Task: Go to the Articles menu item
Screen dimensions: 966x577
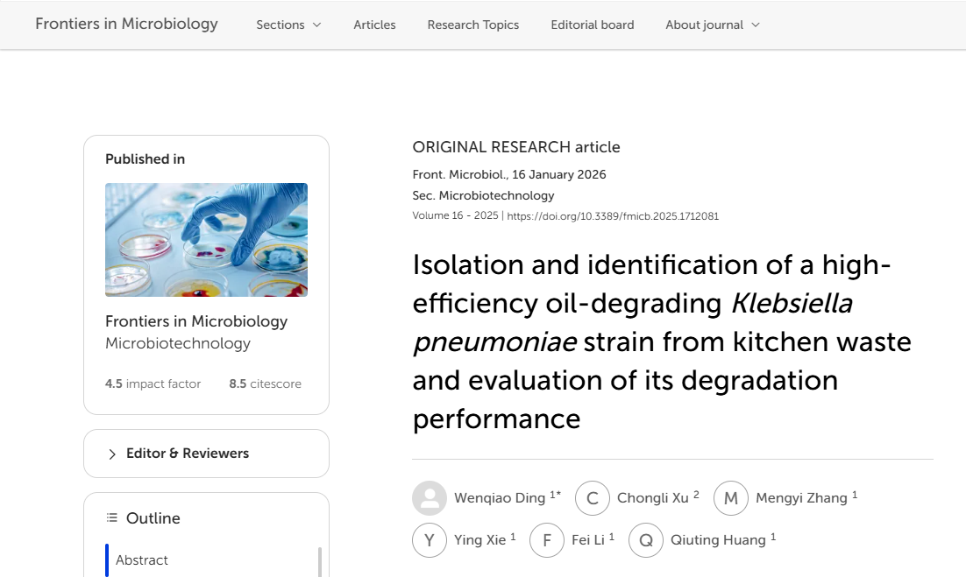Action: pyautogui.click(x=374, y=25)
